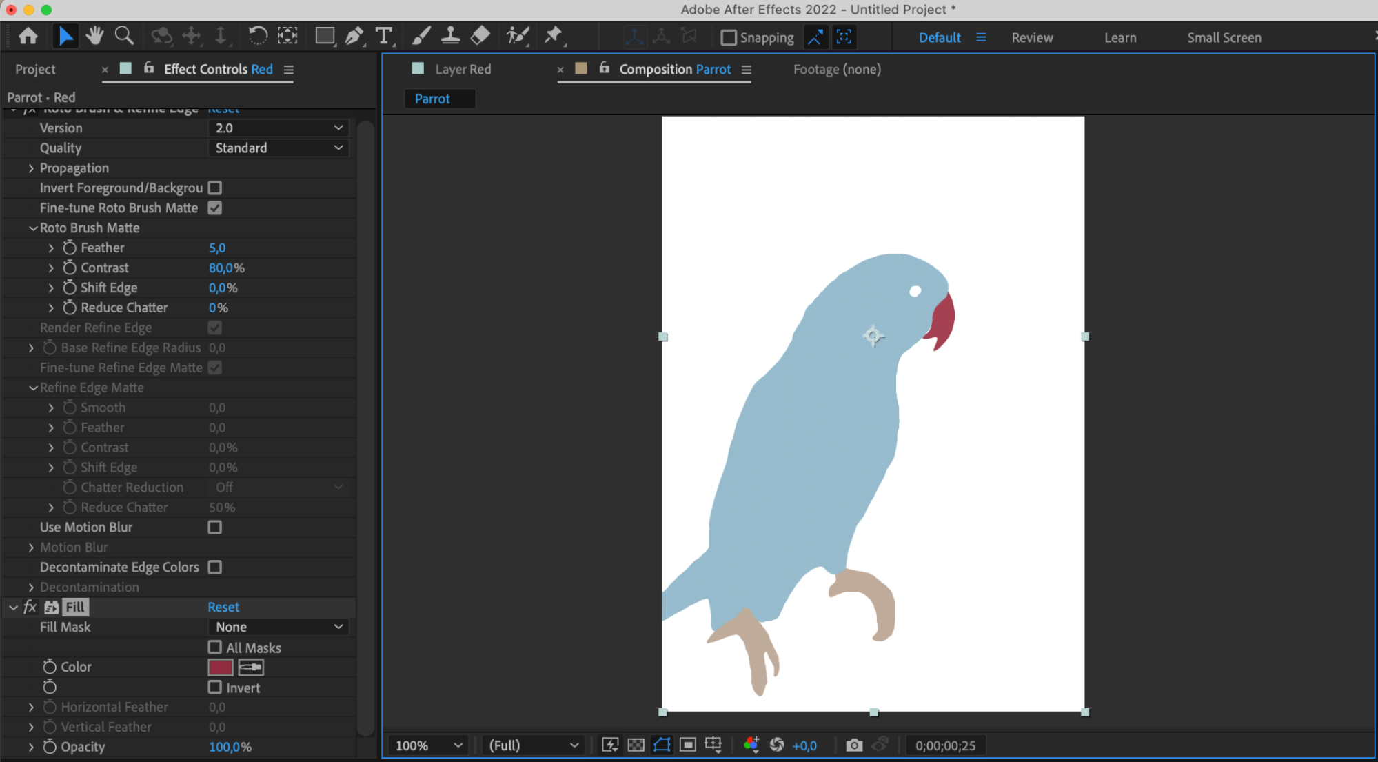Expand the Opacity property
The width and height of the screenshot is (1378, 762).
31,747
